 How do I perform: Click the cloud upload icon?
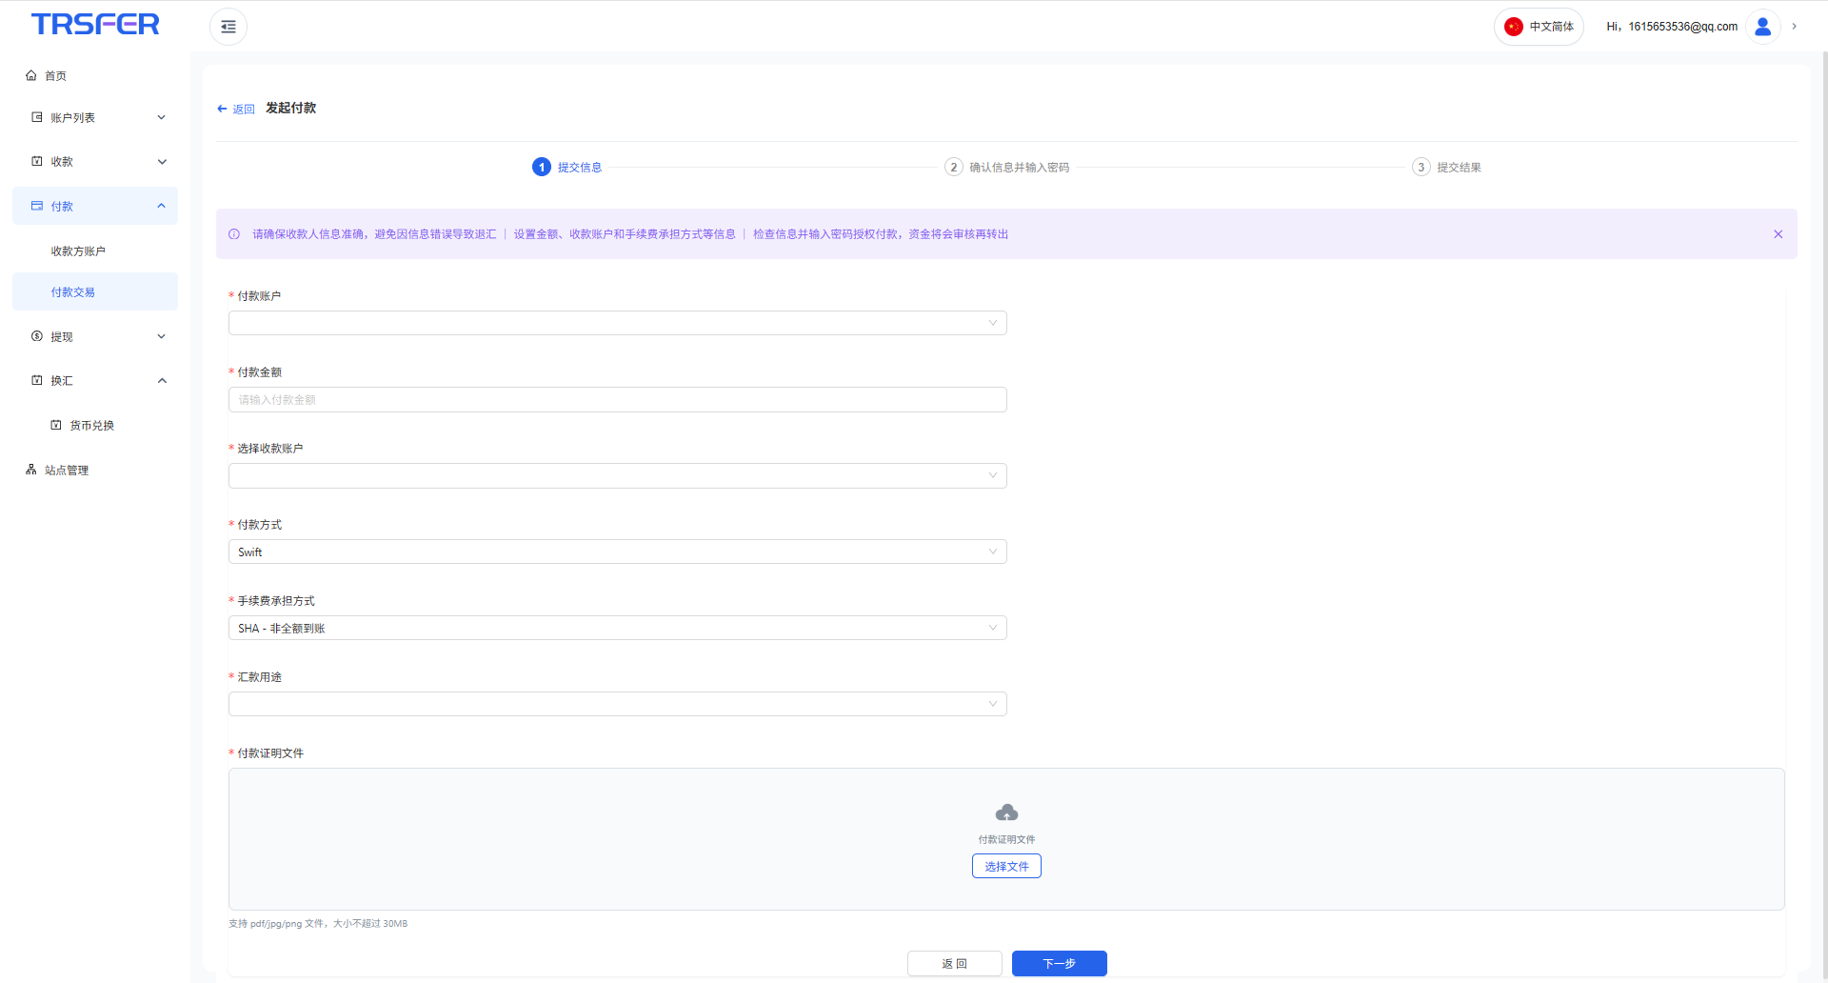(1006, 812)
